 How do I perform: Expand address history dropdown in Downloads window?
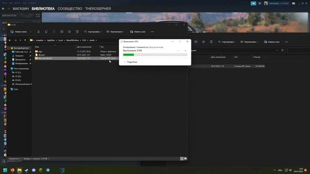click(x=277, y=50)
